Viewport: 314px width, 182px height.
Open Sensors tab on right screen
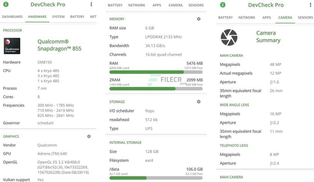305,18
